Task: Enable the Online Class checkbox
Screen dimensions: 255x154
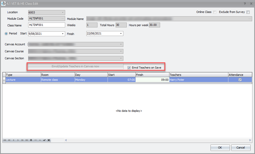Action: pyautogui.click(x=215, y=12)
